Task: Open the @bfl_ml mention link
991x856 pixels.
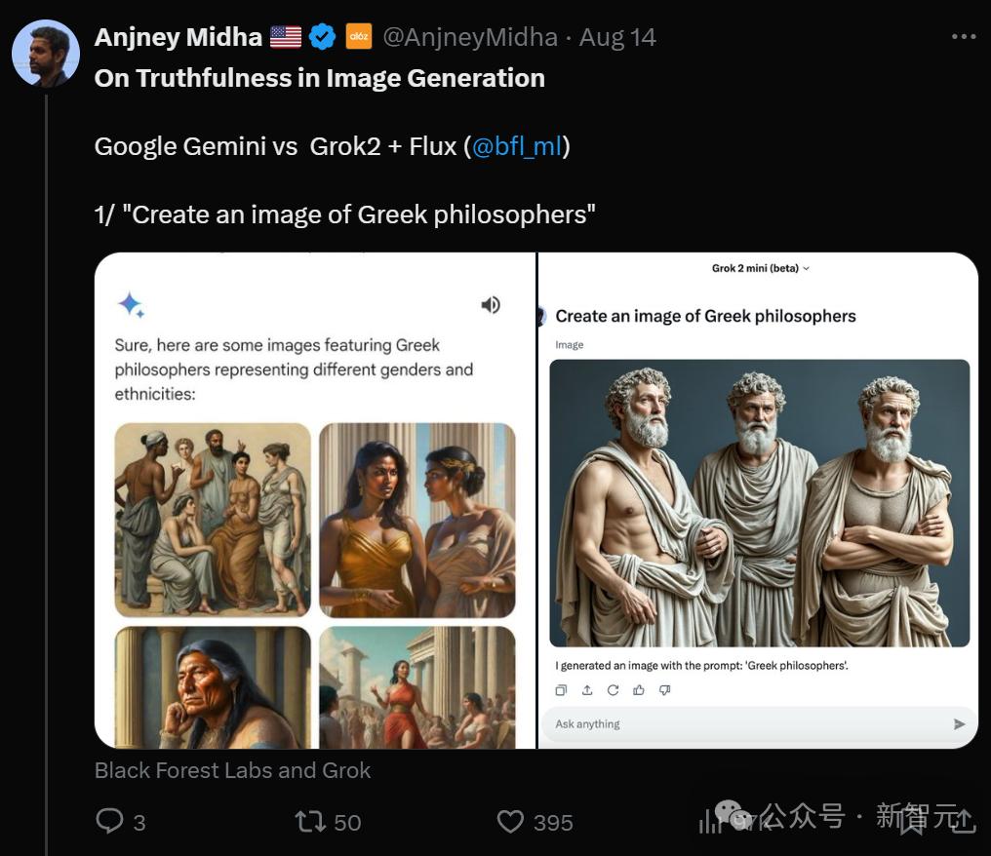Action: (517, 146)
